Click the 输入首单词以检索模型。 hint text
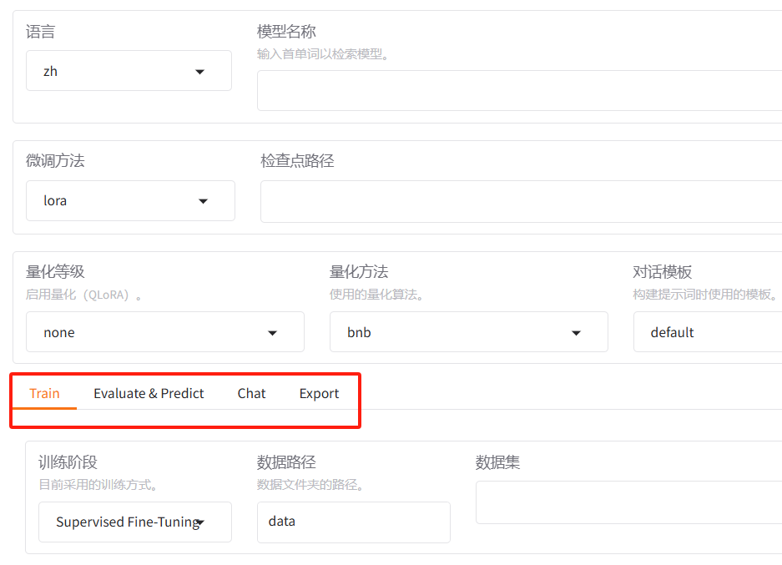The height and width of the screenshot is (565, 782). click(x=323, y=54)
